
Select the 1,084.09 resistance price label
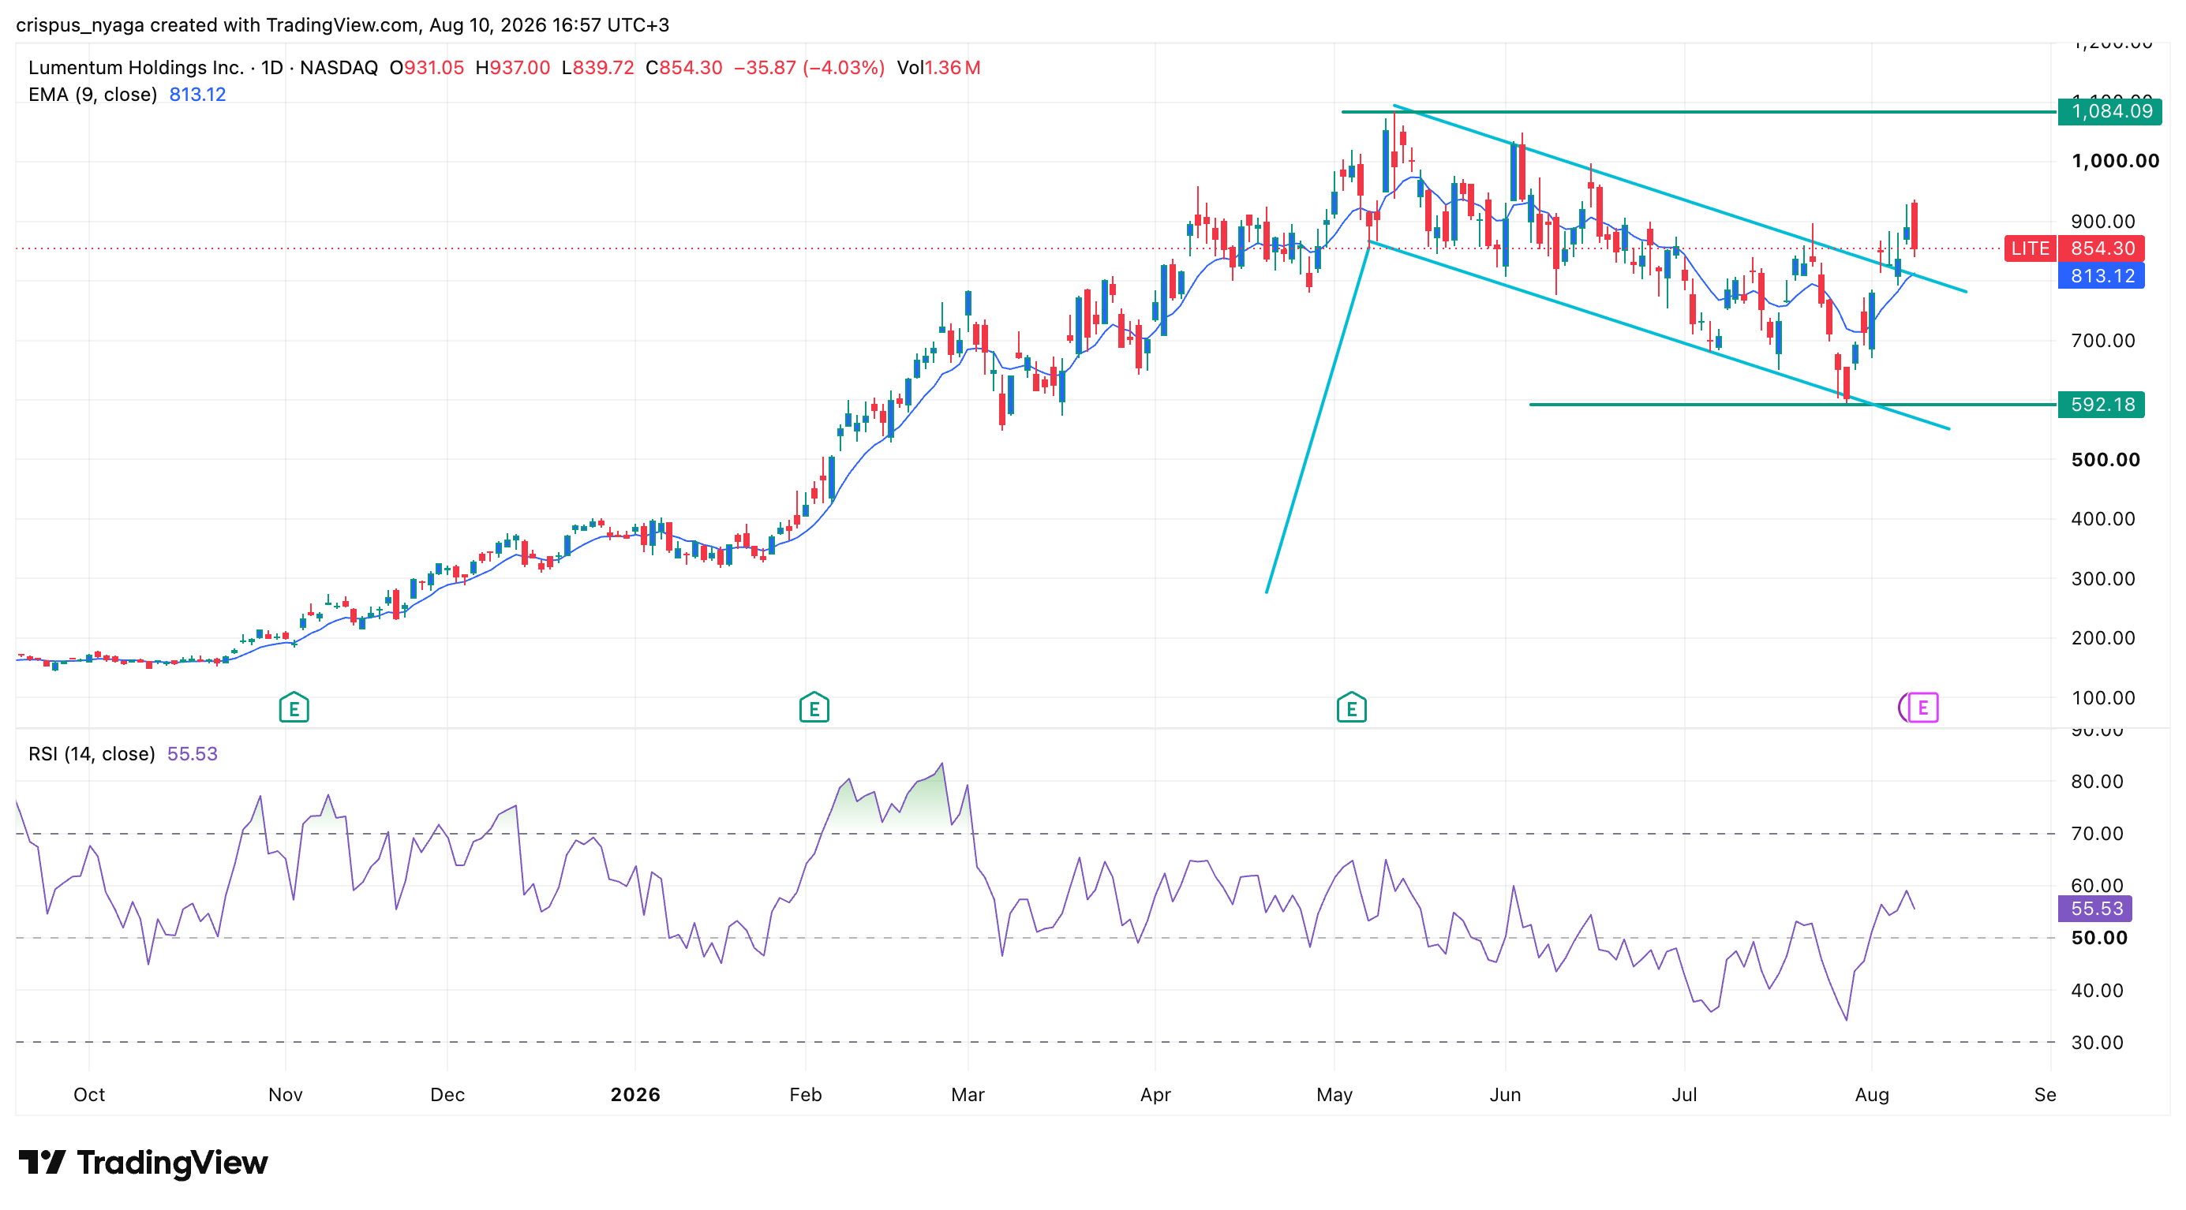pos(2109,111)
